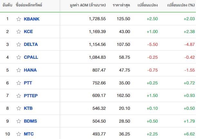This screenshot has height=139, width=203.
Task: Toggle favorite star for KCE
Action: [19, 31]
